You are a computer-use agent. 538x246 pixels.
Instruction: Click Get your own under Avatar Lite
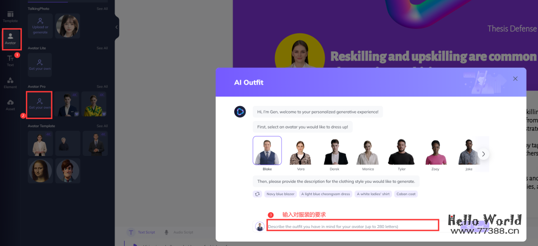coord(40,65)
